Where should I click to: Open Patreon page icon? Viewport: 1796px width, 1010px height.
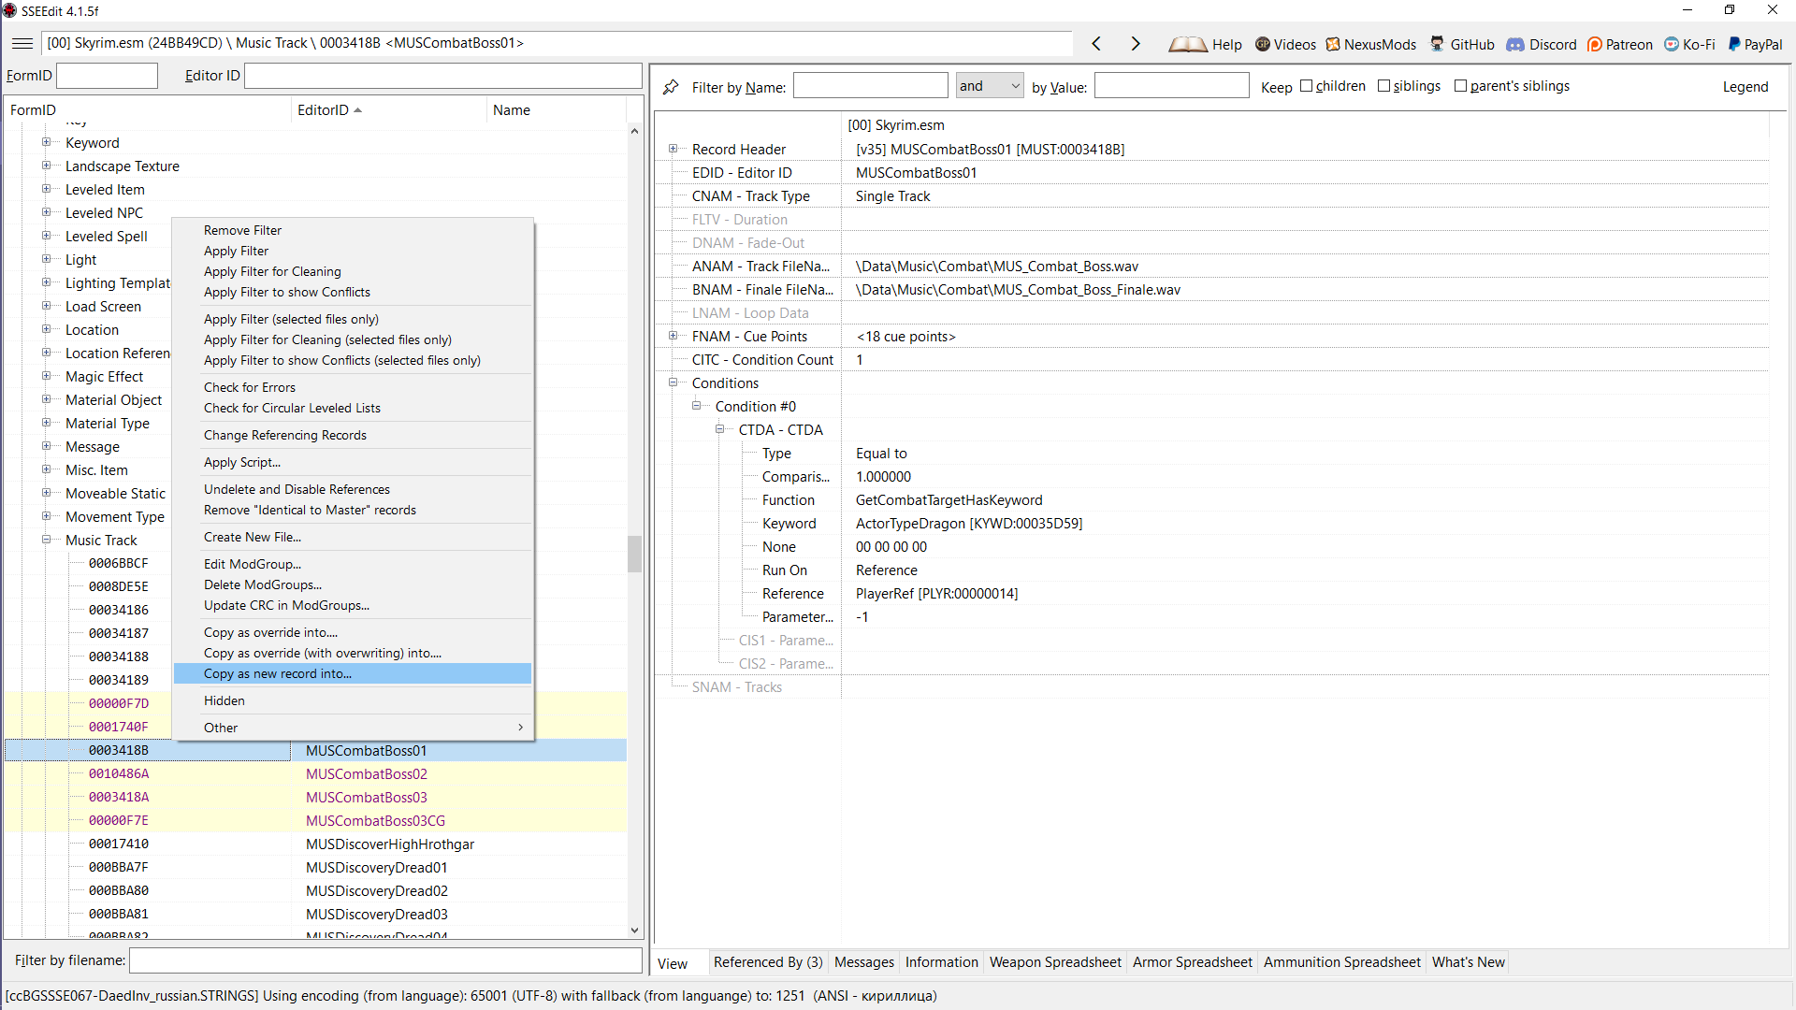point(1595,44)
